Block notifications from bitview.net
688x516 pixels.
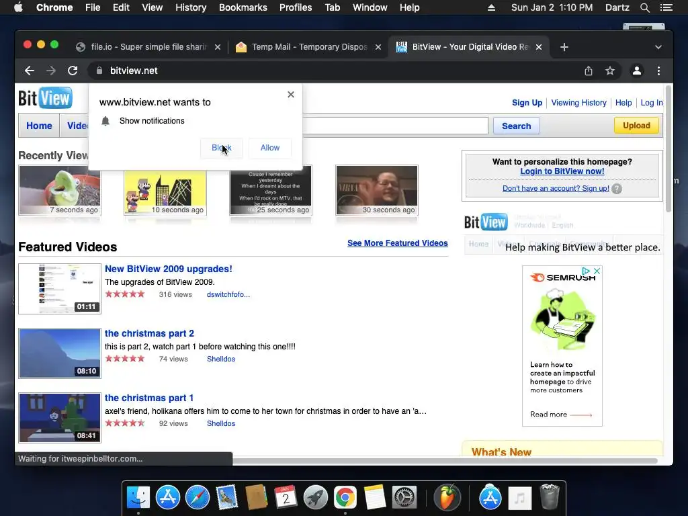[221, 148]
